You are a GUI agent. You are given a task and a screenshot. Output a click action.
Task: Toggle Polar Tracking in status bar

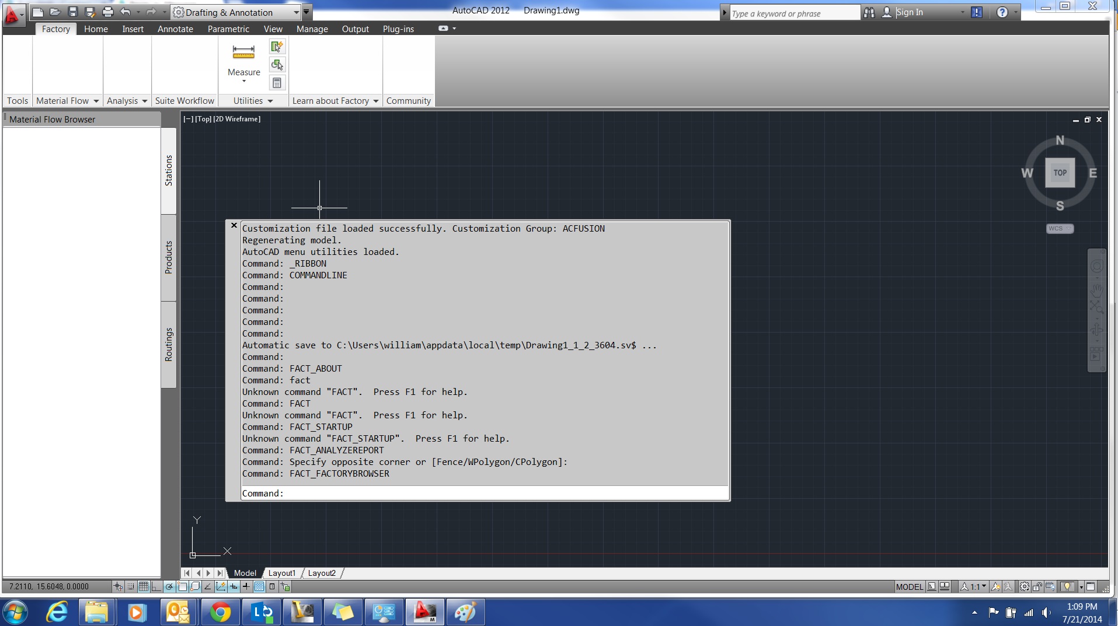[169, 586]
